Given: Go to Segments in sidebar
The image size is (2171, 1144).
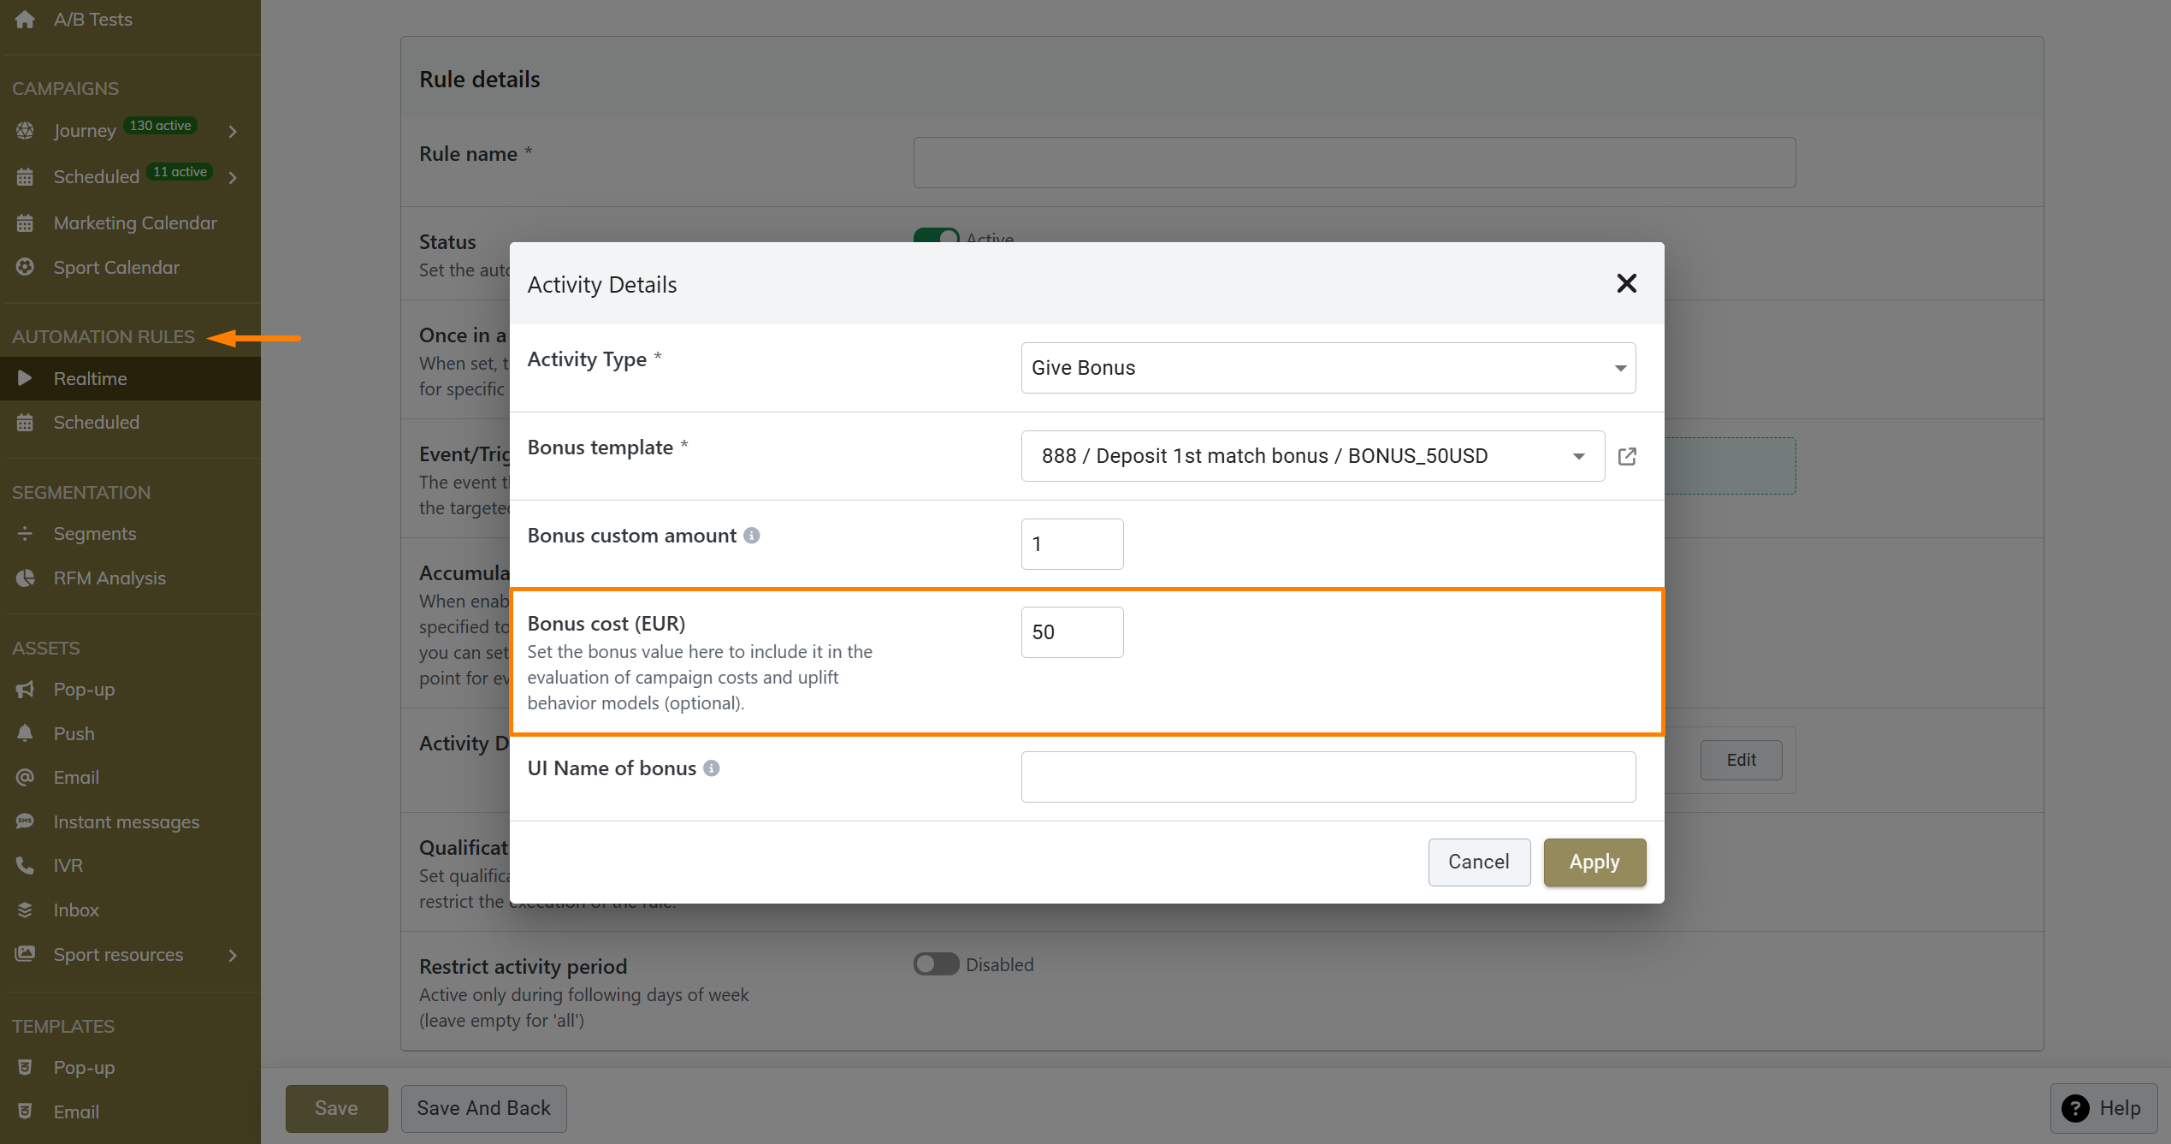Looking at the screenshot, I should tap(94, 534).
